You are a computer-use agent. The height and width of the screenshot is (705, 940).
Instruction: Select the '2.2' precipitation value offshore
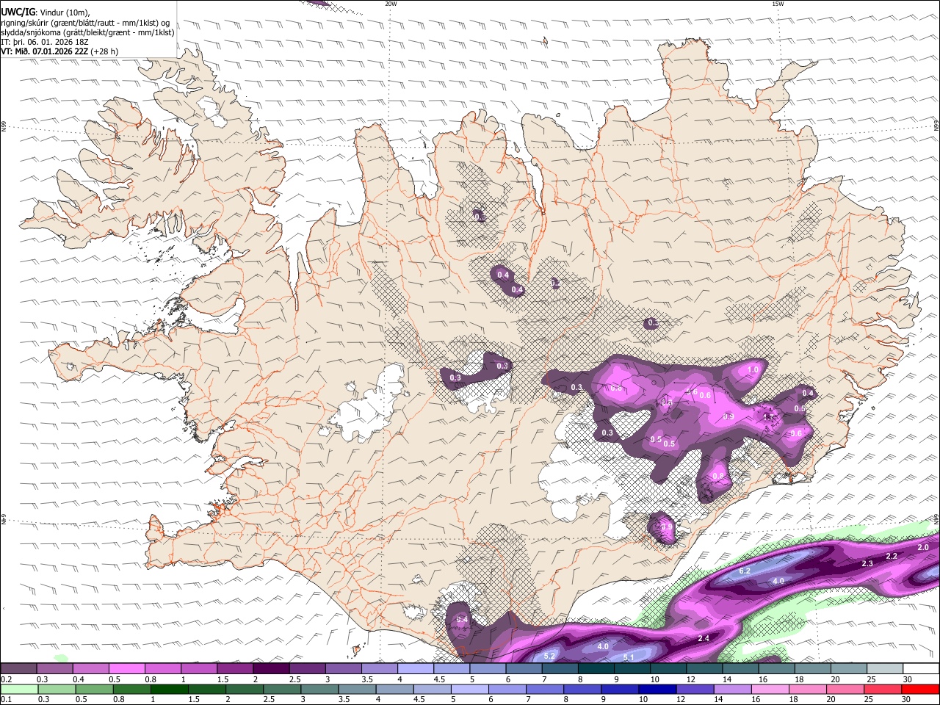point(892,556)
